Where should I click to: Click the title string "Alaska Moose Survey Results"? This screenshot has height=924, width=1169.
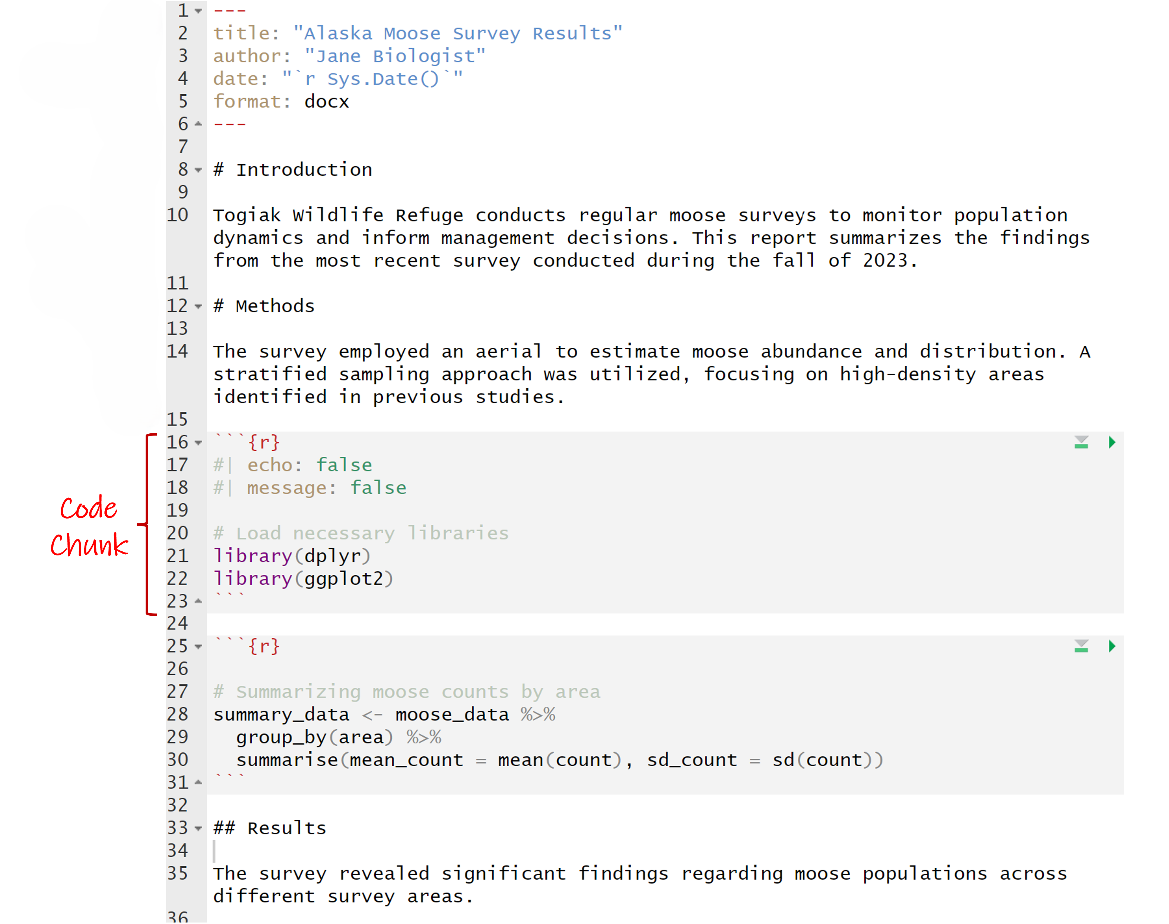tap(457, 34)
